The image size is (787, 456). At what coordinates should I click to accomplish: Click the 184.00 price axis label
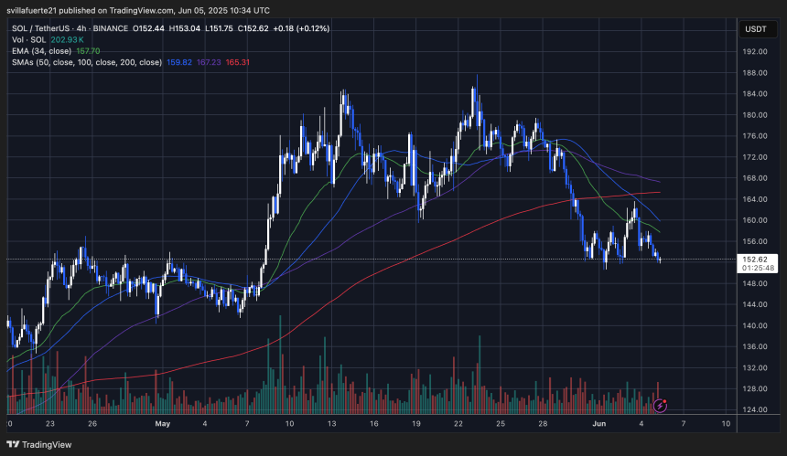tap(755, 93)
